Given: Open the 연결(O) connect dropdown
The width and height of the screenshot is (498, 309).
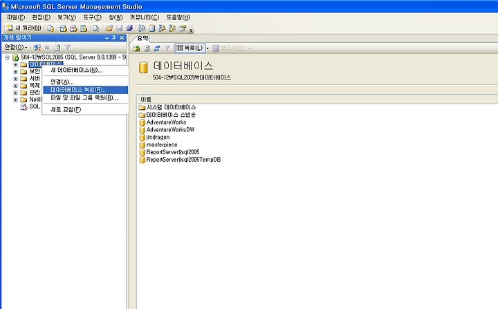Looking at the screenshot, I should pos(16,47).
